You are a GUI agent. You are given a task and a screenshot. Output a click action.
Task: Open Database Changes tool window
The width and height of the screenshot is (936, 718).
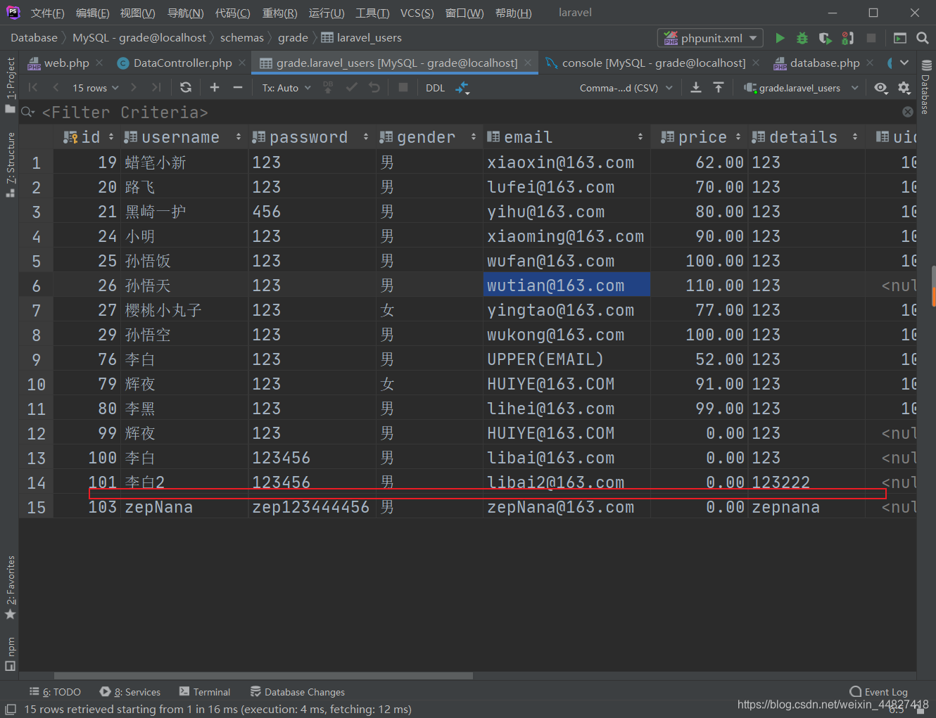(x=297, y=692)
